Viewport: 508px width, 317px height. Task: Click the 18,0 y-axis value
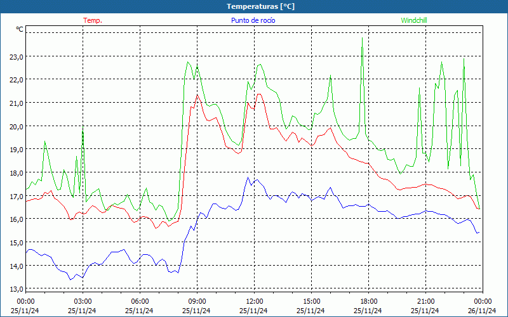pos(17,172)
